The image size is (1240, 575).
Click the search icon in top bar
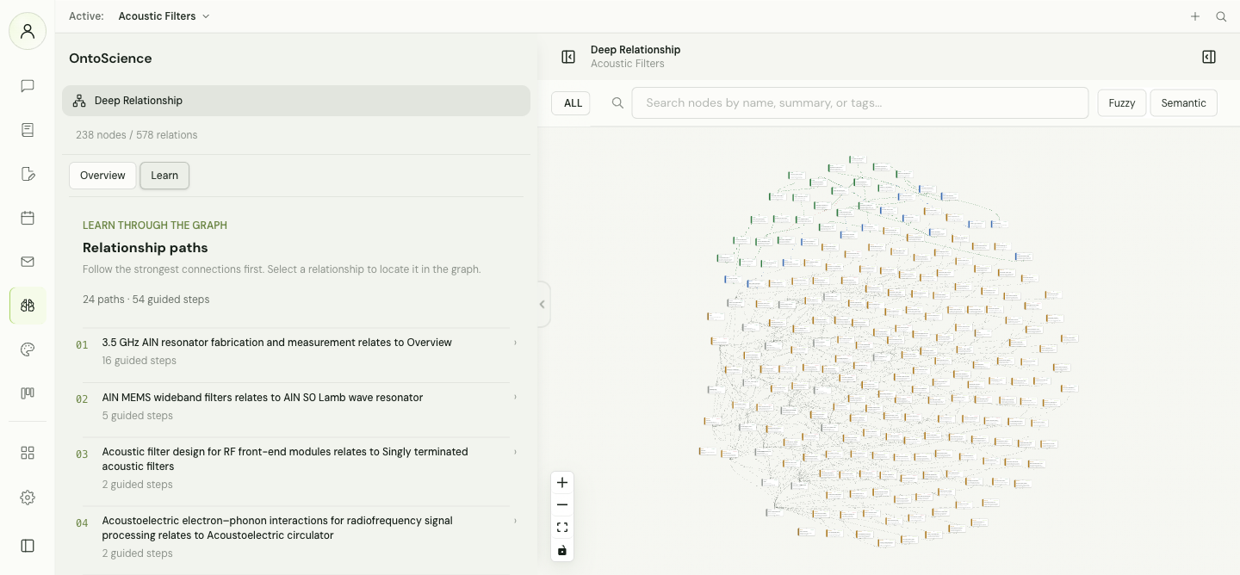pos(1221,16)
